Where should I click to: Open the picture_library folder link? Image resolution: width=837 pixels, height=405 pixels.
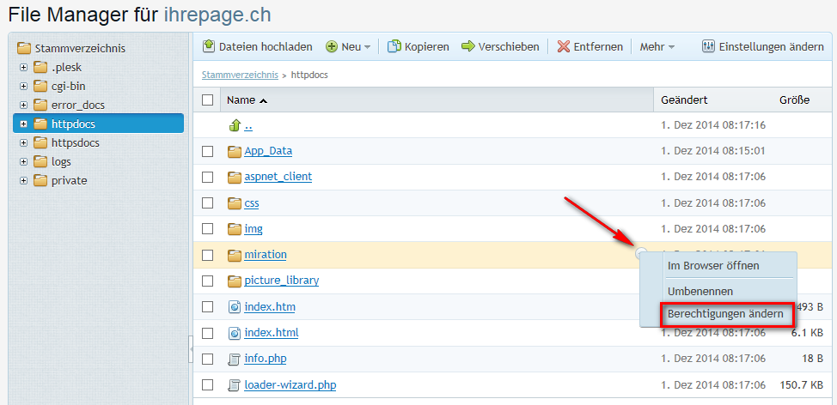(x=281, y=281)
